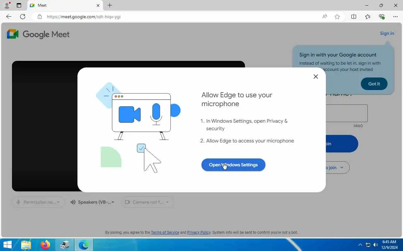The image size is (403, 251).
Task: Open Browser essentials icon
Action: pyautogui.click(x=382, y=17)
